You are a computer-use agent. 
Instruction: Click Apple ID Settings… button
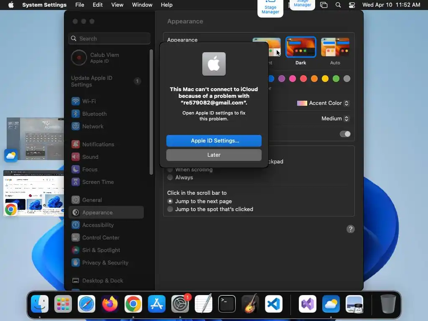point(214,141)
